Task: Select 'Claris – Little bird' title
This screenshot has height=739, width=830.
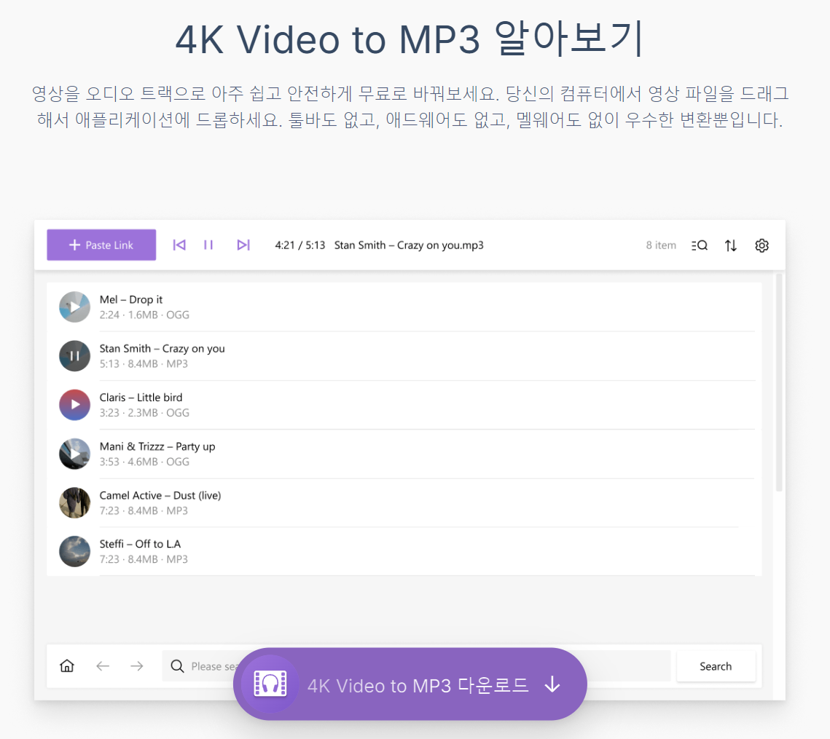Action: (141, 398)
